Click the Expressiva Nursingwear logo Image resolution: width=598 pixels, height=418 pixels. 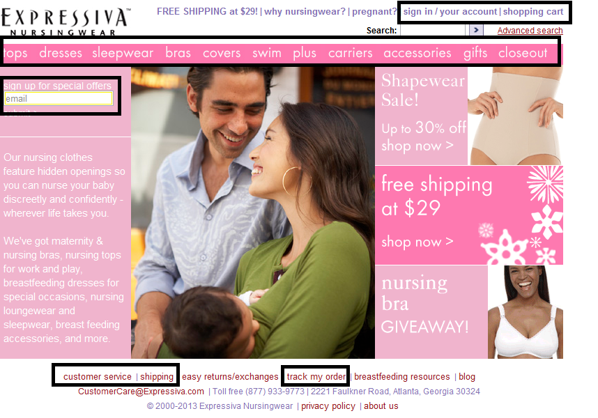tap(66, 22)
